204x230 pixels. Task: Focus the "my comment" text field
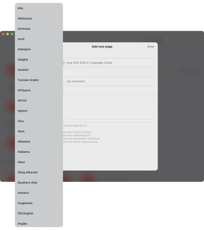pyautogui.click(x=110, y=81)
